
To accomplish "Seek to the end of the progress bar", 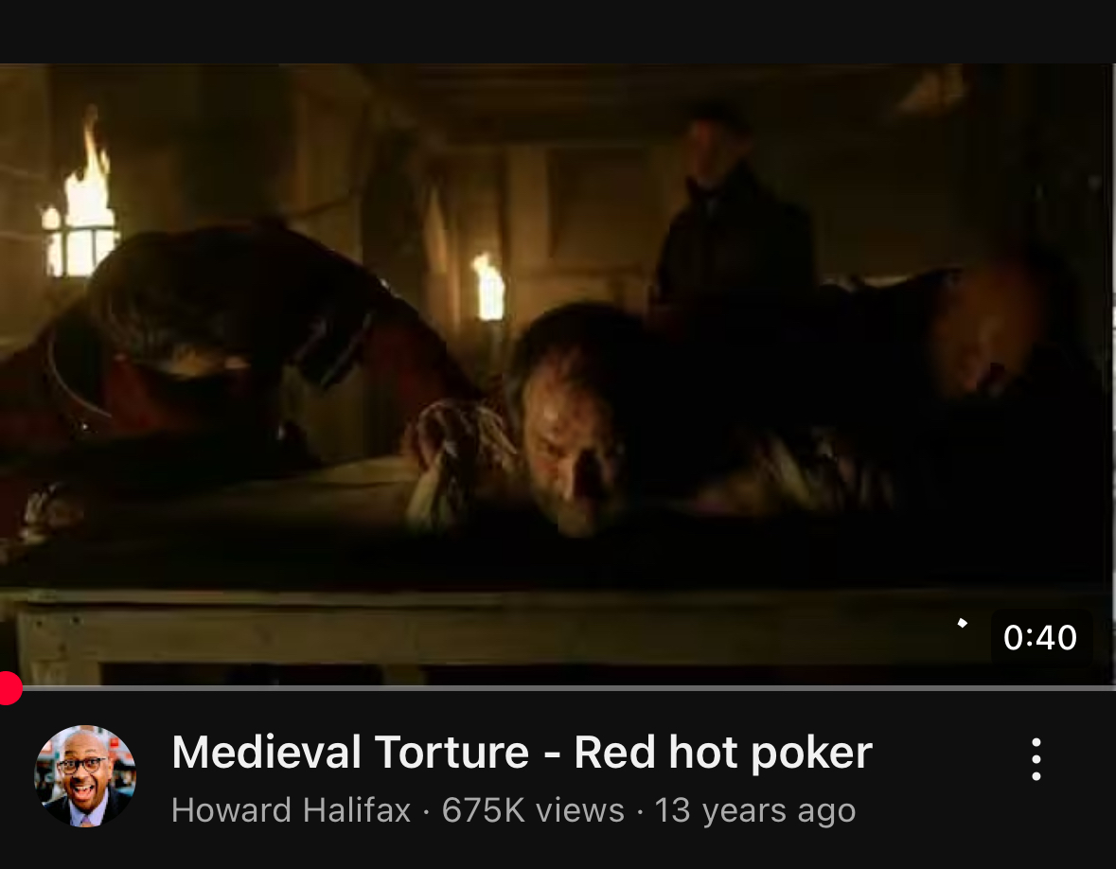I will (x=1111, y=688).
